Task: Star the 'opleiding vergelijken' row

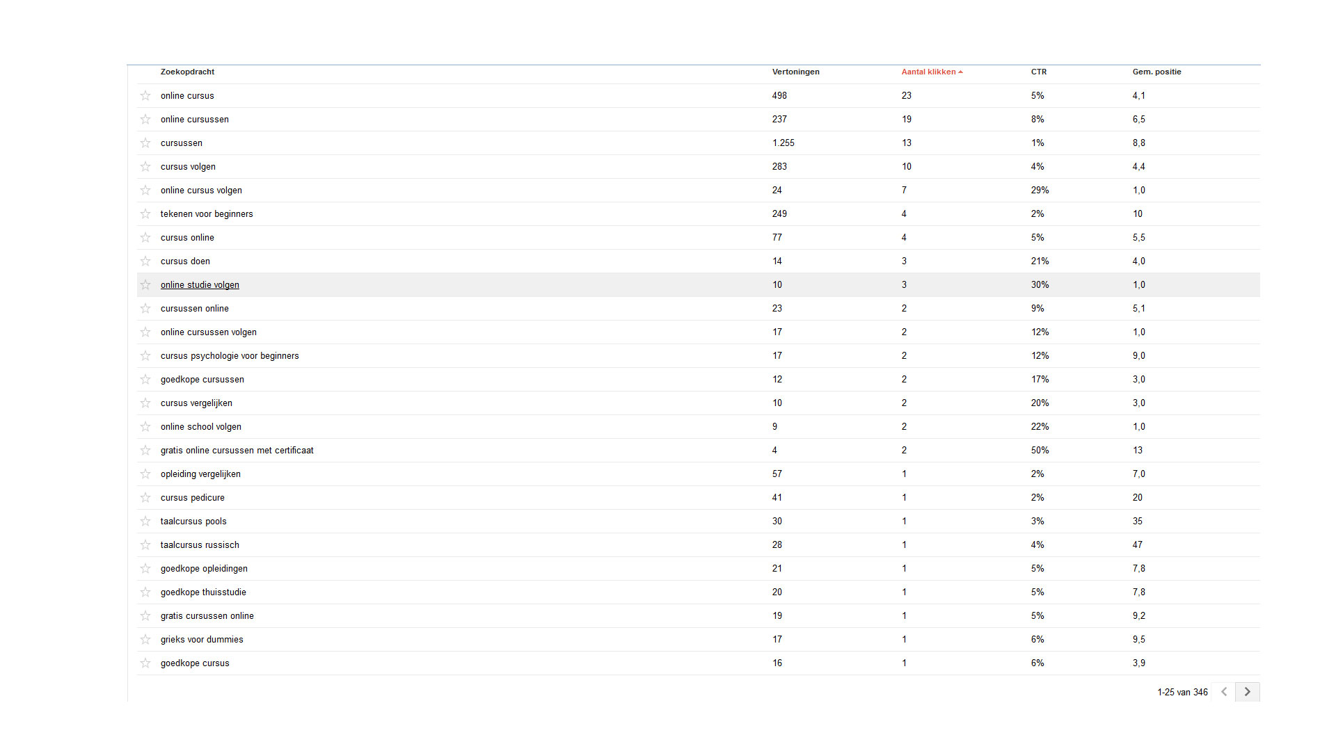Action: (x=145, y=474)
